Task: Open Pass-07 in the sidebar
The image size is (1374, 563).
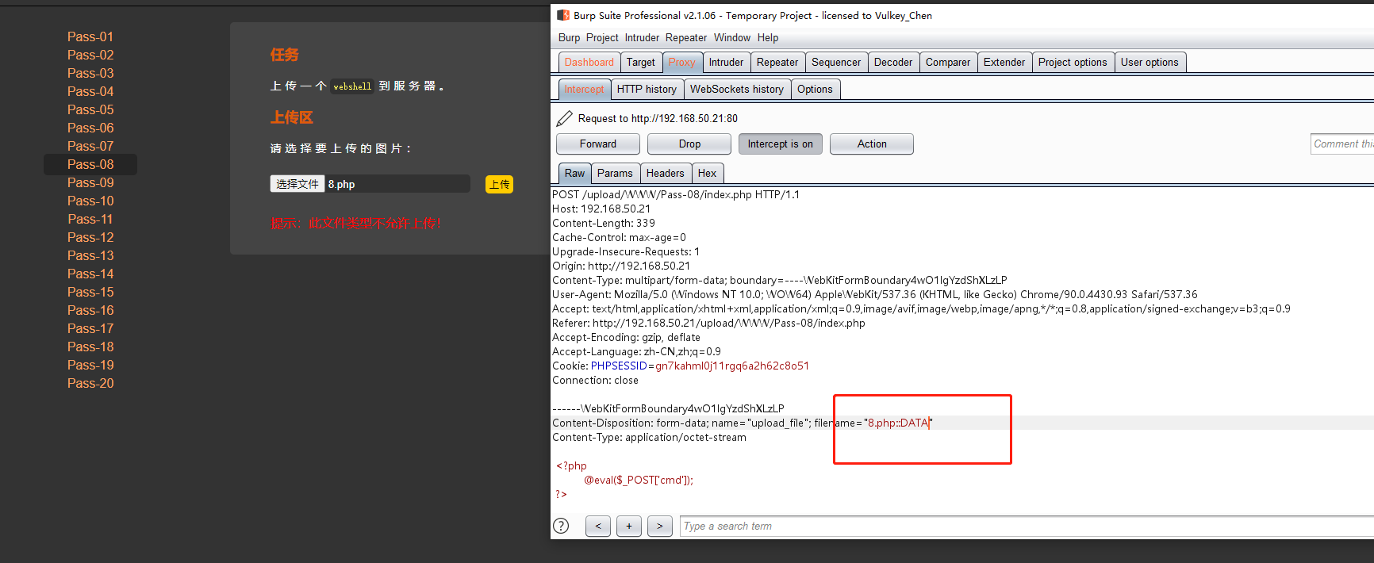Action: tap(90, 146)
